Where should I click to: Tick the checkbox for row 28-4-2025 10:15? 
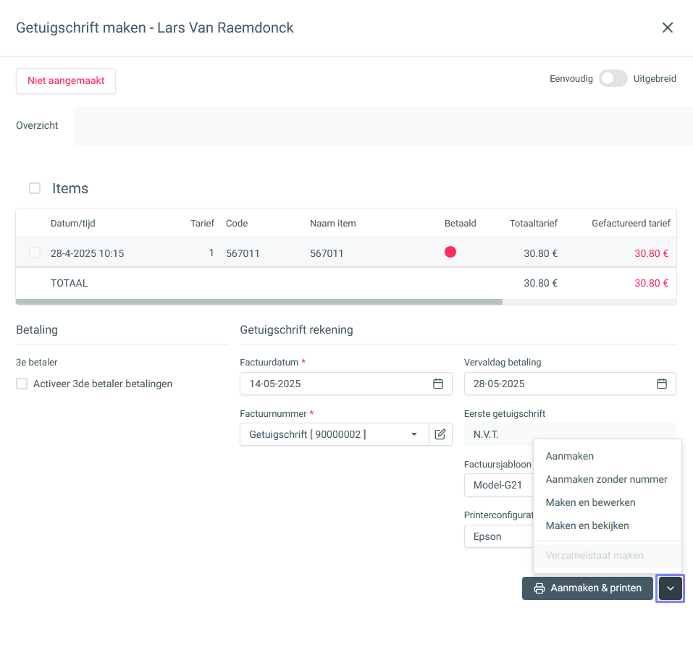pos(35,253)
